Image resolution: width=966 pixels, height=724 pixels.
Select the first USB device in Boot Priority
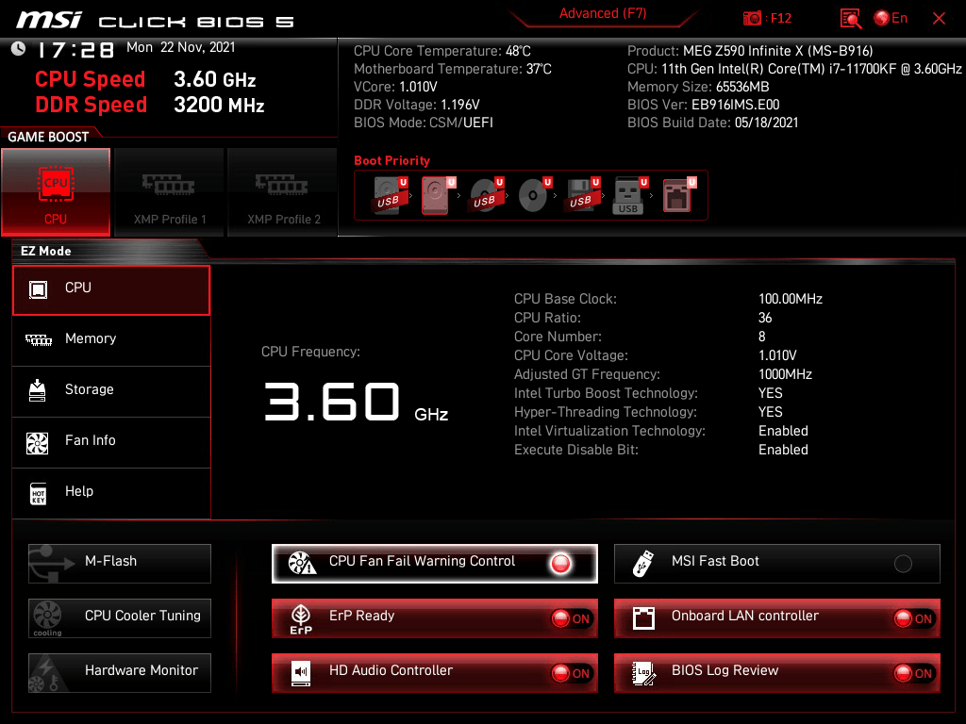click(x=387, y=193)
